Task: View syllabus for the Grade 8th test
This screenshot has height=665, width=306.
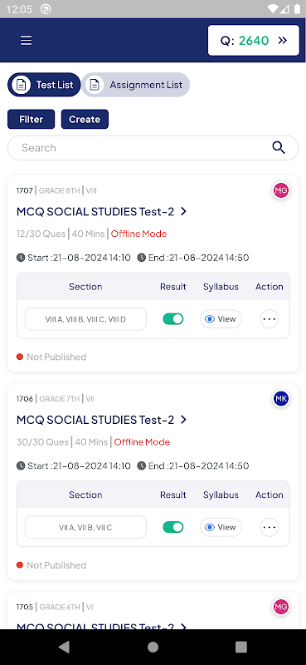Action: pyautogui.click(x=221, y=319)
